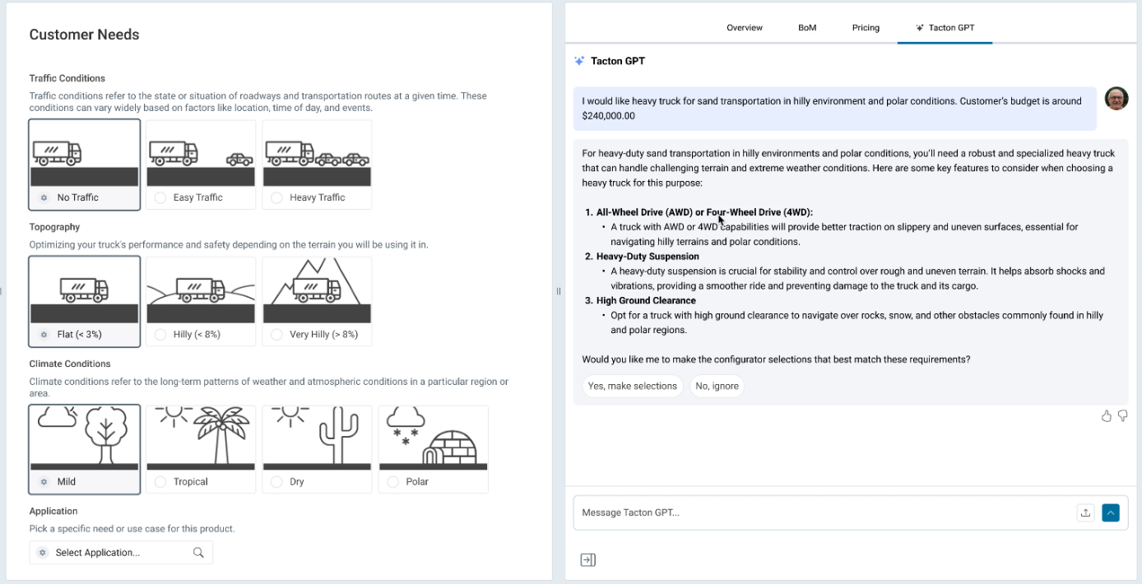Click the No, ignore button
The image size is (1142, 584).
[717, 386]
